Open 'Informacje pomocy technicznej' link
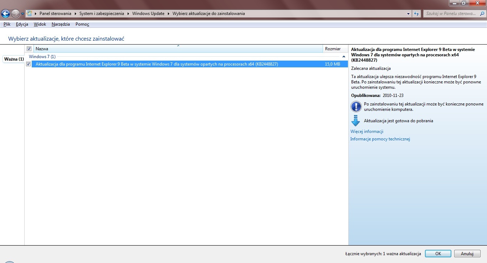Image resolution: width=487 pixels, height=263 pixels. click(380, 139)
